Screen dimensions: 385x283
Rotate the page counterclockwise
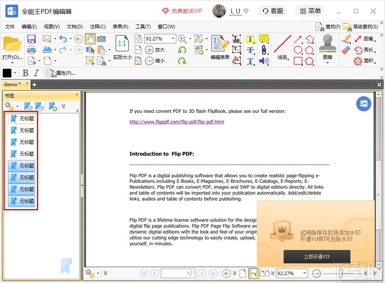[182, 50]
